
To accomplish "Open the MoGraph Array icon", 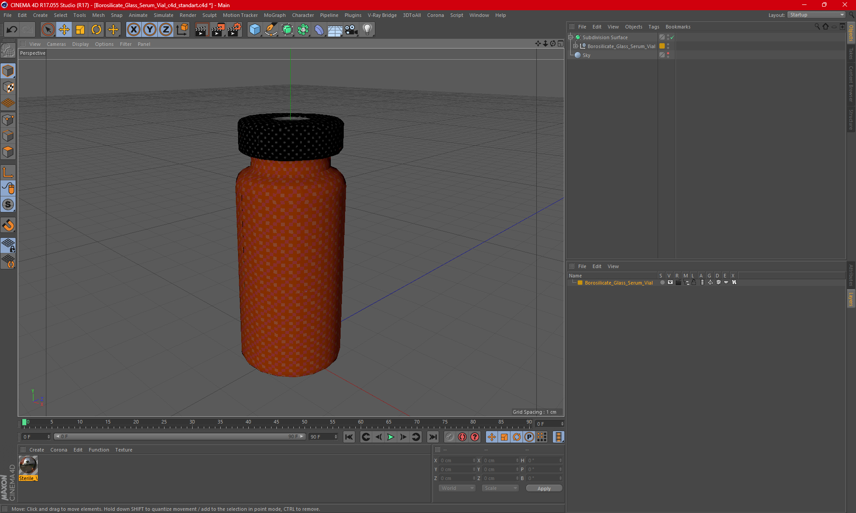I will [x=303, y=29].
